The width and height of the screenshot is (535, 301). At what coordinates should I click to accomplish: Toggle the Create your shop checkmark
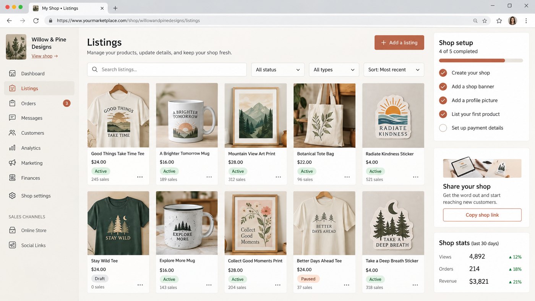click(443, 73)
